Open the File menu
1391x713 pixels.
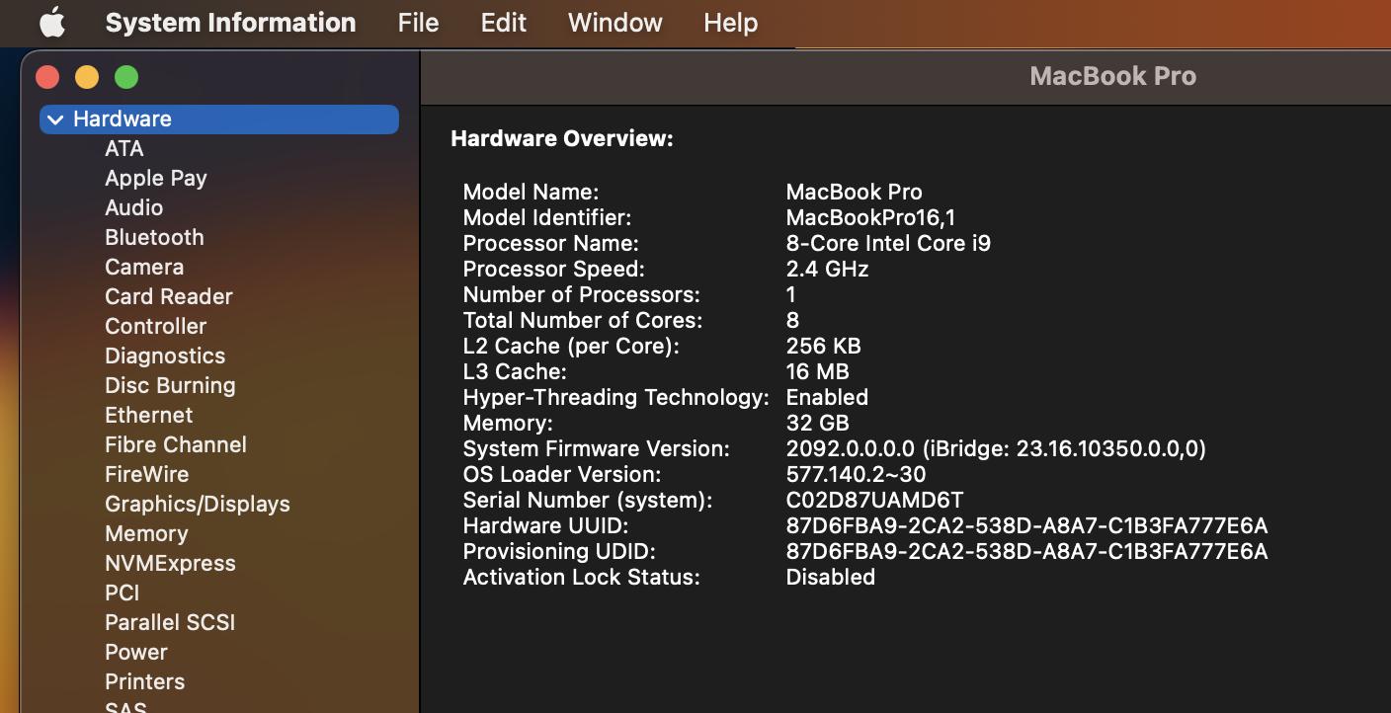click(x=418, y=23)
